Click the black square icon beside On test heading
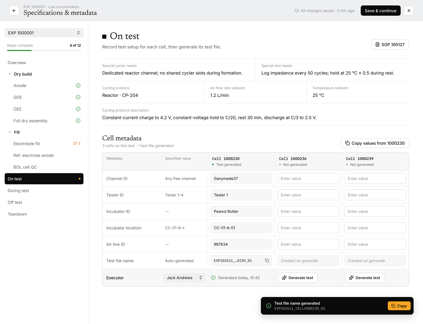423x324 pixels. [104, 37]
